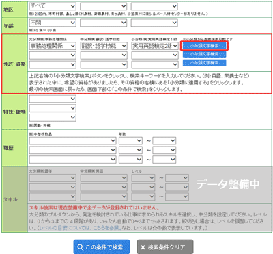Open second-row 小分類 dropdown in 免許・資格
273x254 pixels.
tap(155, 55)
